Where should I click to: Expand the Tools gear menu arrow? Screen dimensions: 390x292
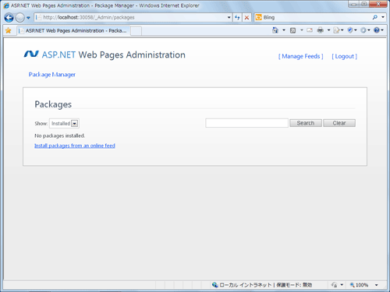coord(369,30)
